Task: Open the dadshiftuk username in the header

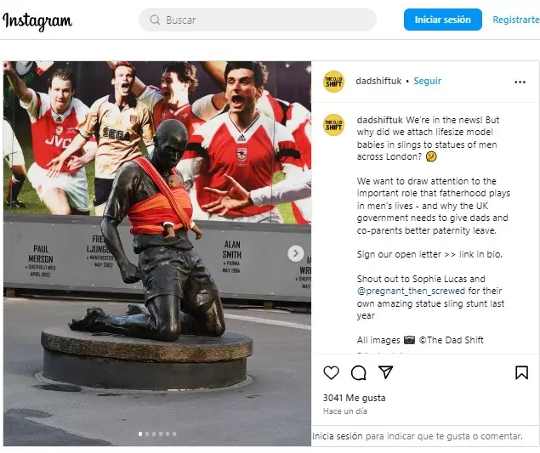Action: click(x=378, y=81)
